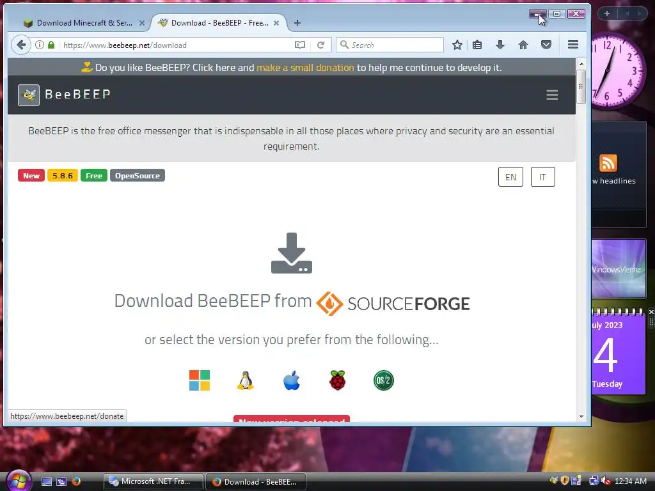This screenshot has width=655, height=491.
Task: Choose the Raspberry Pi download icon
Action: point(338,380)
